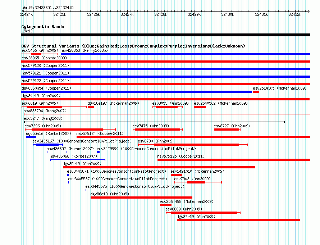The width and height of the screenshot is (320, 245).
Task: Open variant esv28965 (Conrad2009) label
Action: click(44, 58)
